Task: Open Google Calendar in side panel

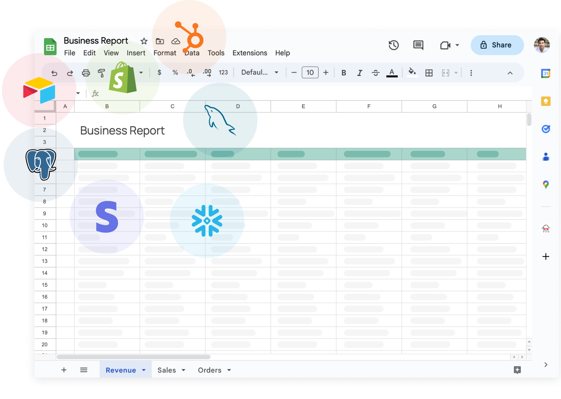Action: 546,73
